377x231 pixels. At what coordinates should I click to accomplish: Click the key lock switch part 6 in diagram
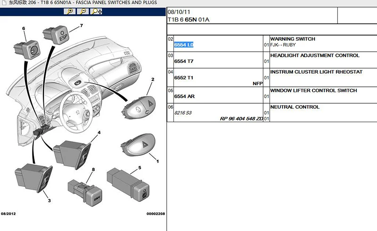point(27,50)
